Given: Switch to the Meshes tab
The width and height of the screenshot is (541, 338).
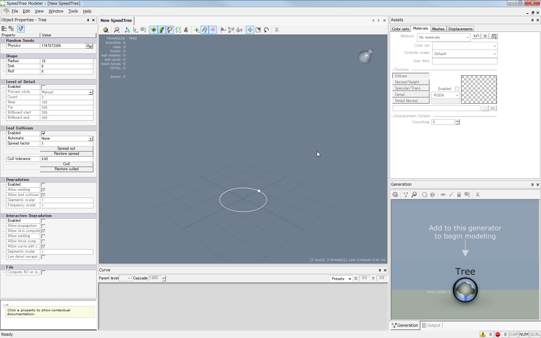Looking at the screenshot, I should 438,29.
